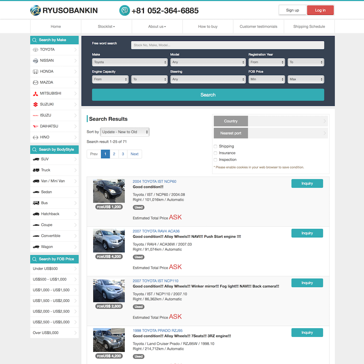Expand the Country selector row

(x=271, y=121)
